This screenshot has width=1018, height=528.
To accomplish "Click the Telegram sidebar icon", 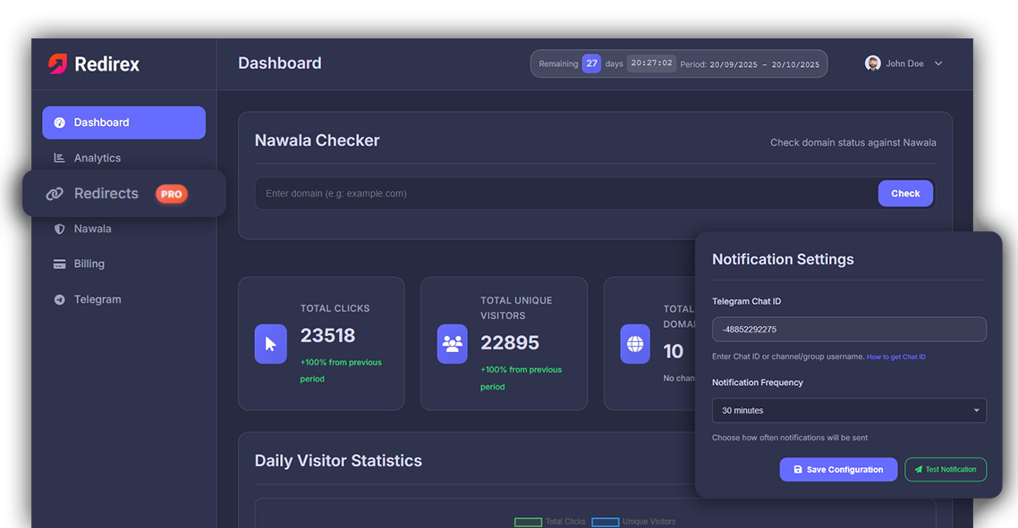I will (x=59, y=299).
